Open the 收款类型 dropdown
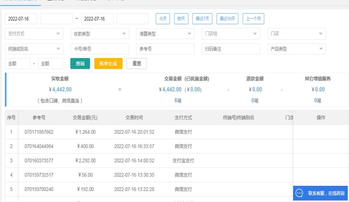The image size is (349, 202). [100, 34]
